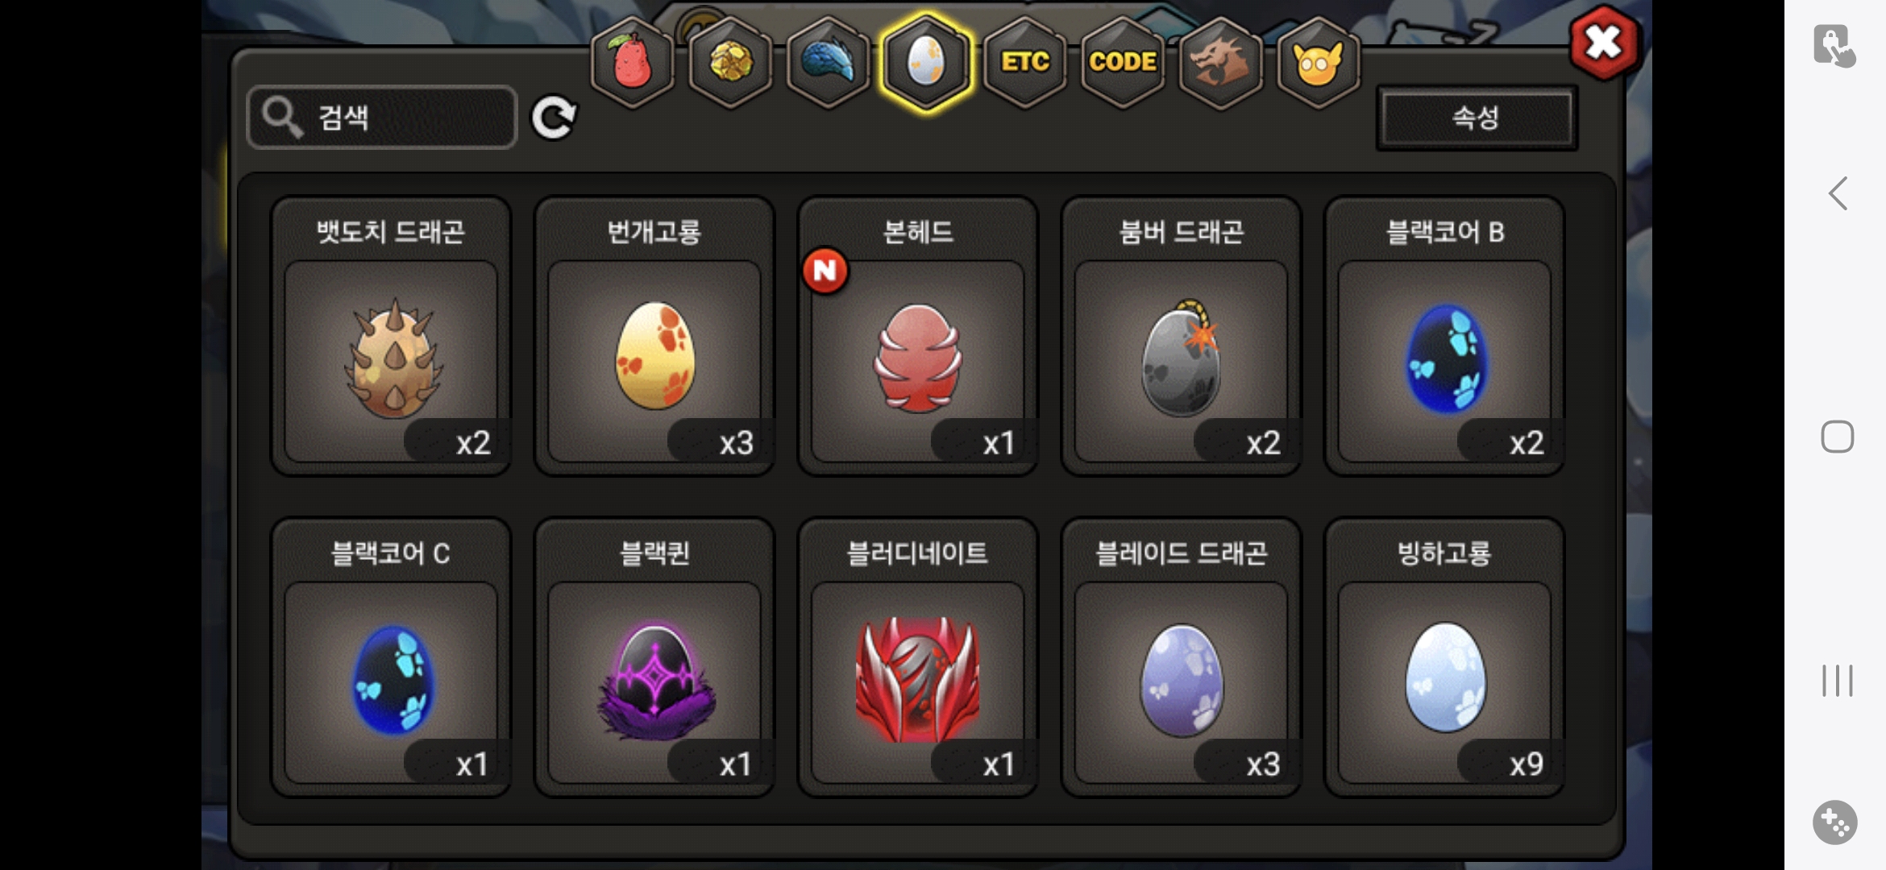Screen dimensions: 1886x870
Task: Click the refresh arrow beside search
Action: [554, 118]
